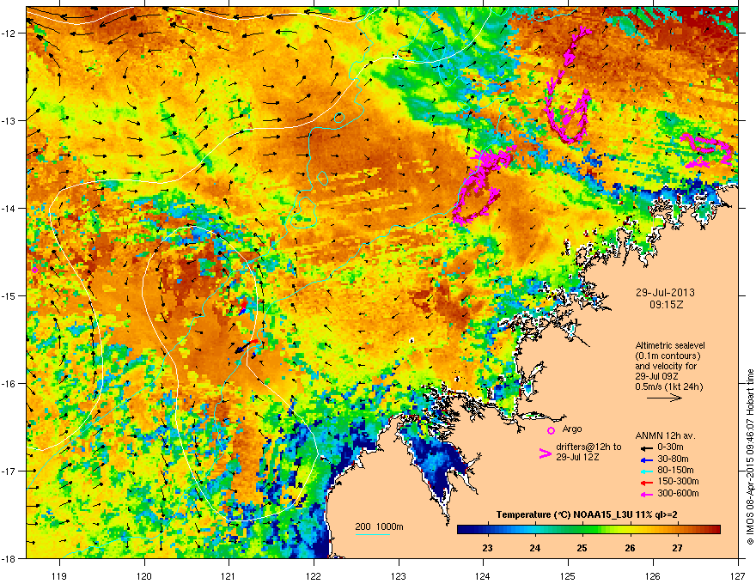Click the latitude axis label -18
This screenshot has width=756, height=584.
[9, 558]
